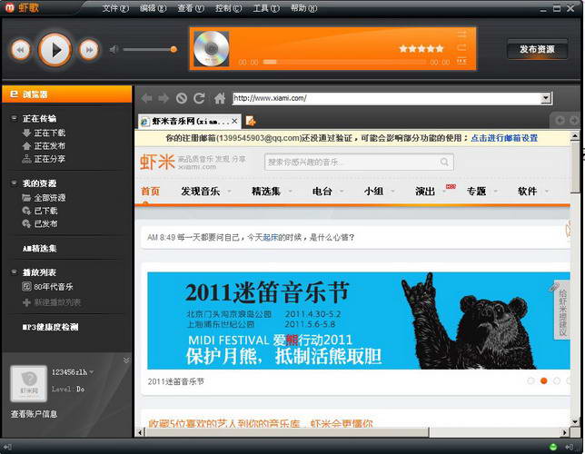Click the 虾米 site logo

(x=157, y=163)
